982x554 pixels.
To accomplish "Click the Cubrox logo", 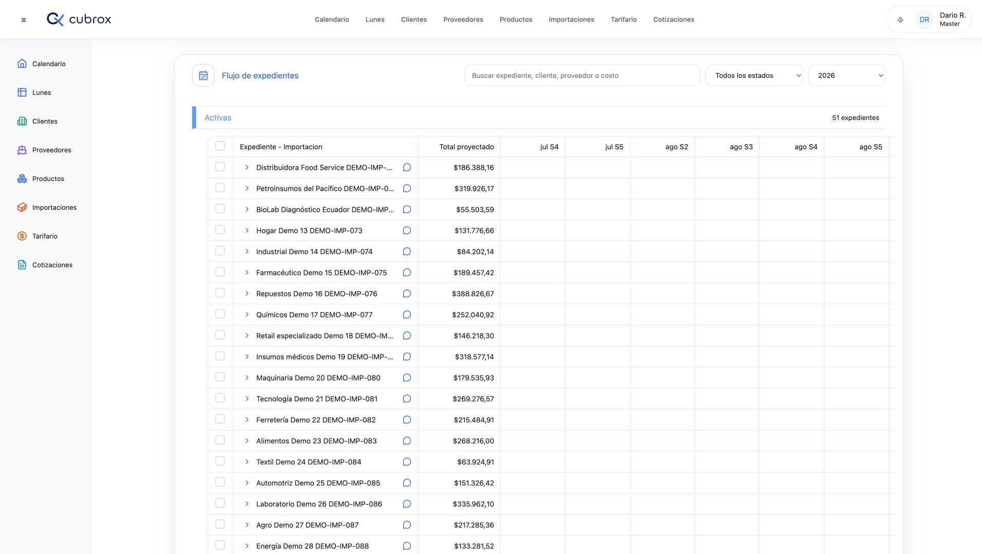I will (79, 19).
